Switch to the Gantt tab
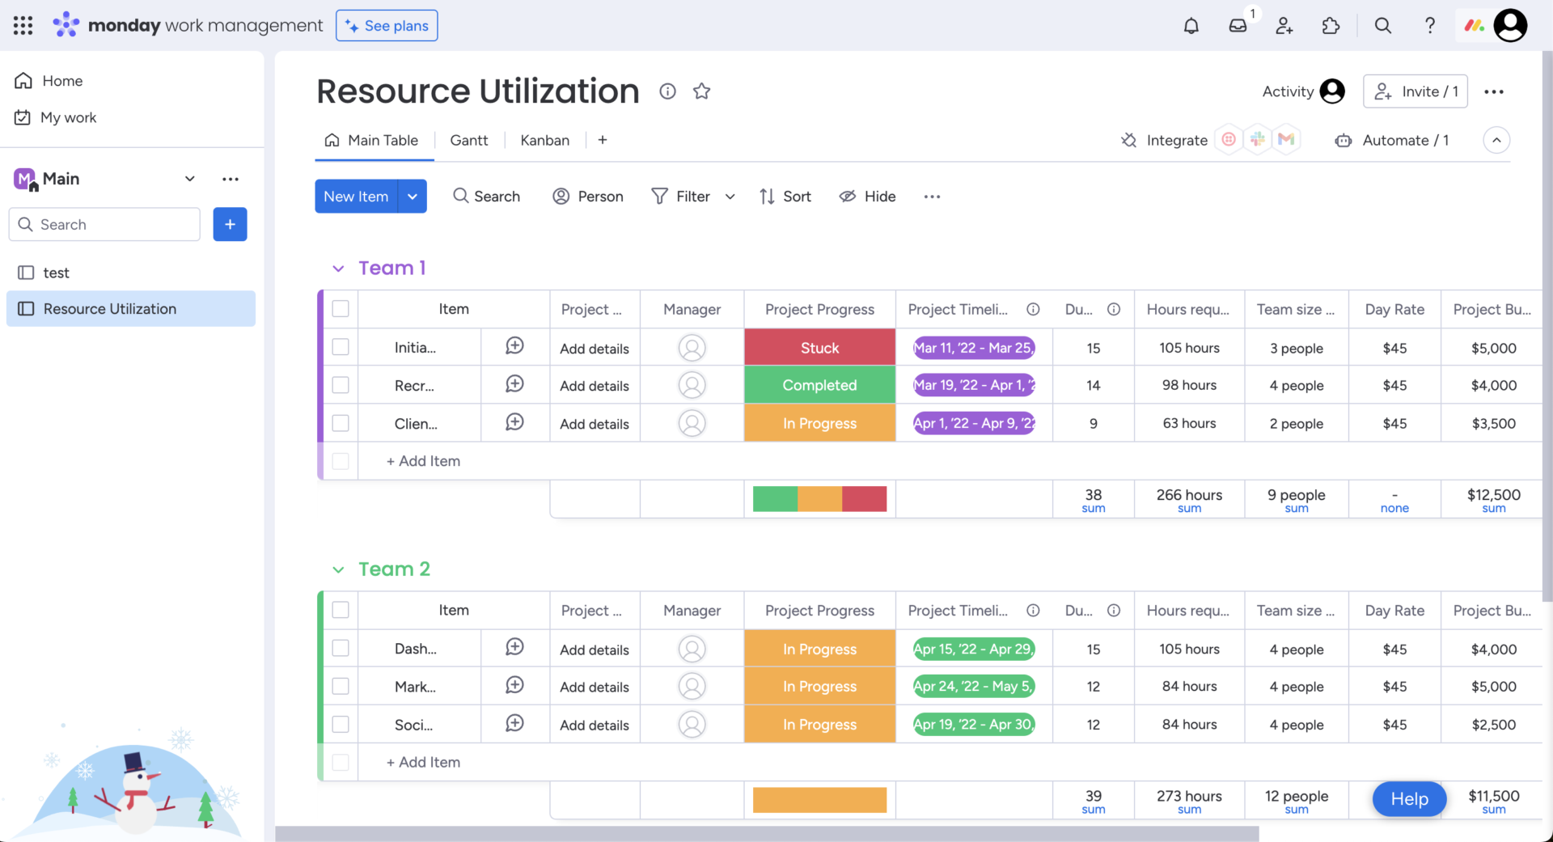 click(468, 140)
